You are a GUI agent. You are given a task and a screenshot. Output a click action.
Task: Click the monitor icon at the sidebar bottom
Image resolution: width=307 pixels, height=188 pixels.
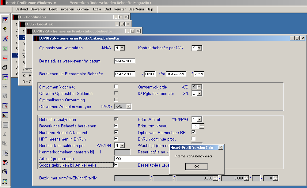tap(5, 181)
